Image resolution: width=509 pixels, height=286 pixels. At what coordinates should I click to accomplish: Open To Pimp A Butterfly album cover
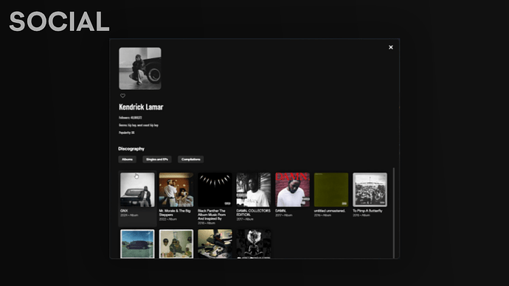(370, 189)
